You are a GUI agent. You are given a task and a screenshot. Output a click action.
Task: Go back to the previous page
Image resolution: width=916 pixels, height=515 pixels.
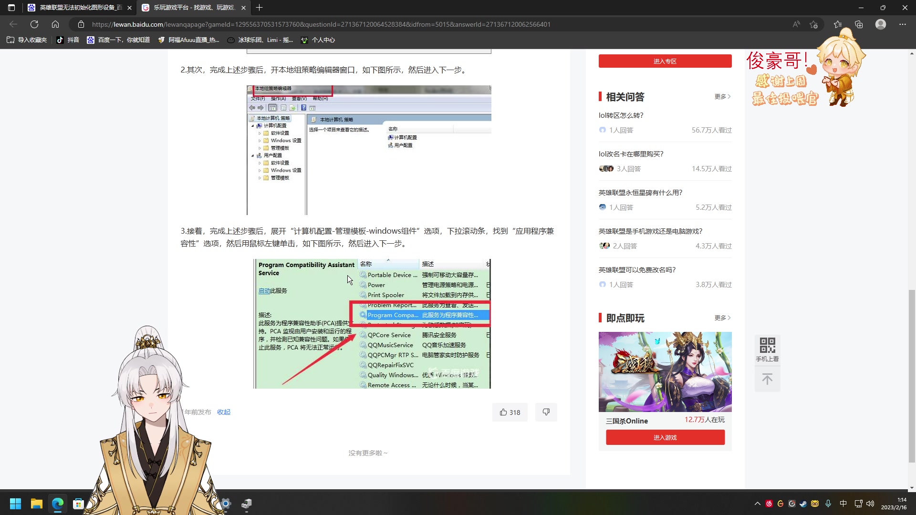click(13, 24)
